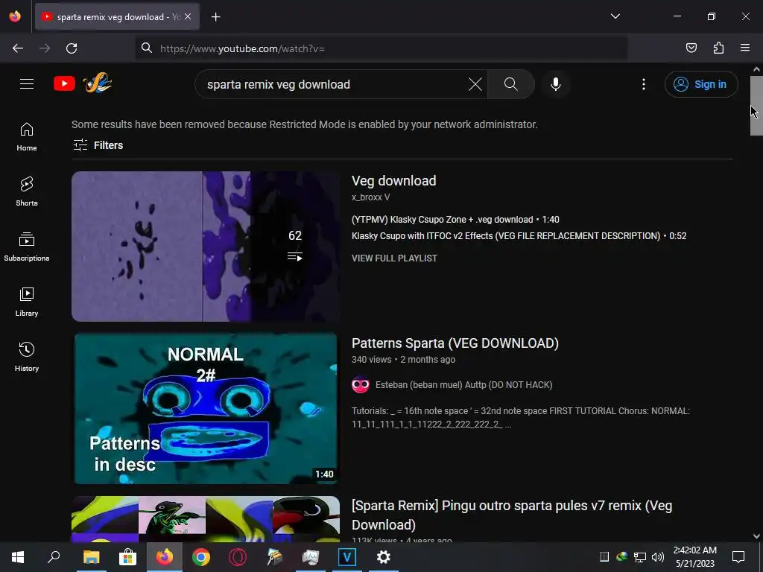Click the scrollbar down arrow

tap(756, 536)
